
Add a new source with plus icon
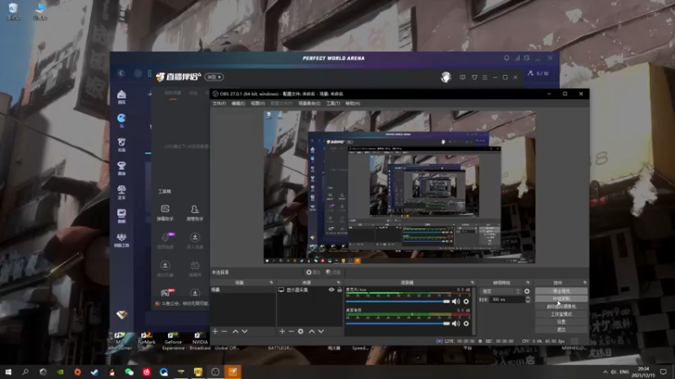click(x=282, y=331)
